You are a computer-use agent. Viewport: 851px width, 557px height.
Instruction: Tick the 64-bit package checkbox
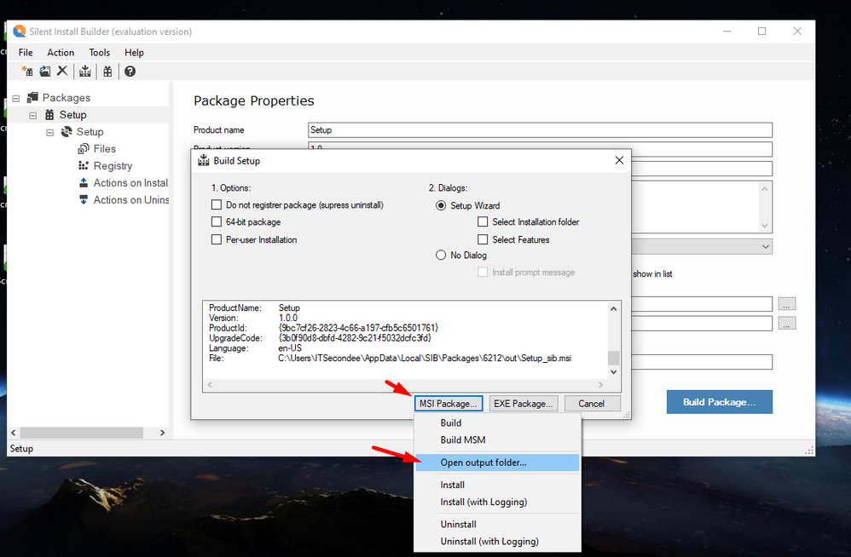click(217, 221)
